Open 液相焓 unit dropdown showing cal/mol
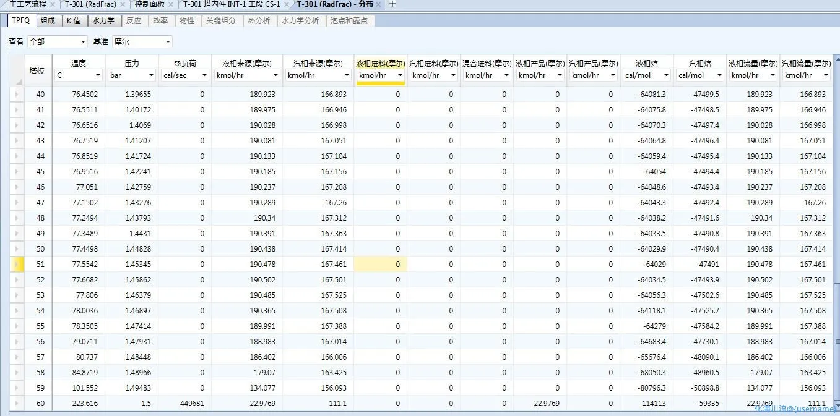The height and width of the screenshot is (416, 840). (x=646, y=75)
